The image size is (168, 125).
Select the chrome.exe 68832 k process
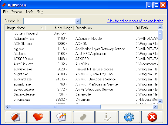(x=81, y=99)
